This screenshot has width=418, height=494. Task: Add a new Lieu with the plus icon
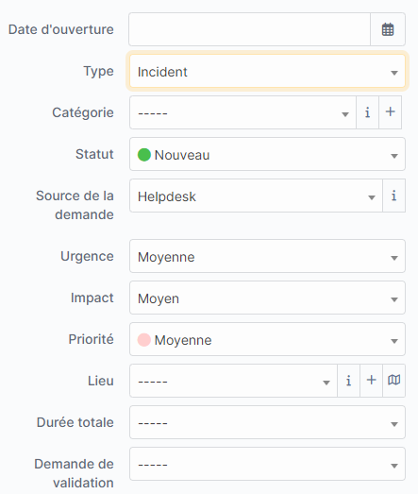point(372,381)
